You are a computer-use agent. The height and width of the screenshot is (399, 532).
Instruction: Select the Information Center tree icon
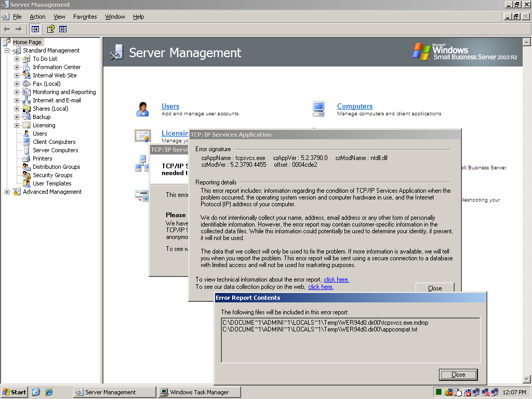click(x=26, y=67)
